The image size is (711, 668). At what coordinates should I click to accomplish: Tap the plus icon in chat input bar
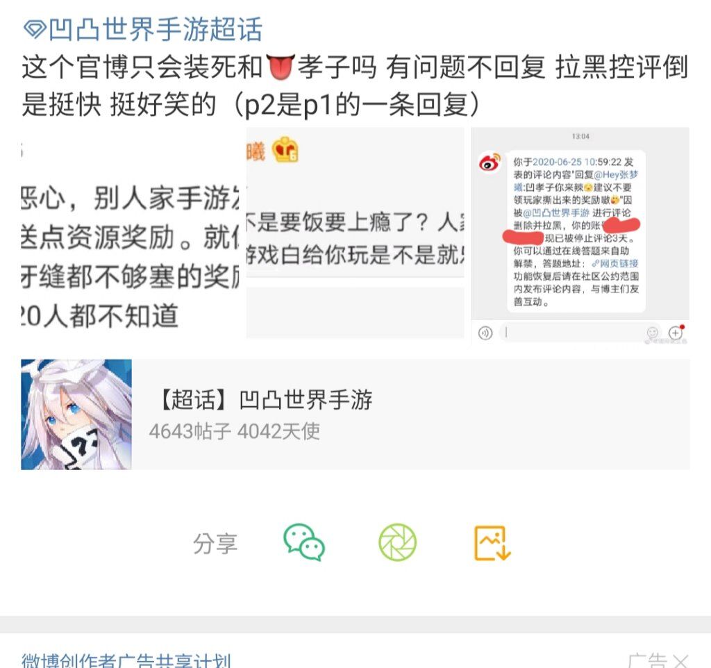pos(676,333)
